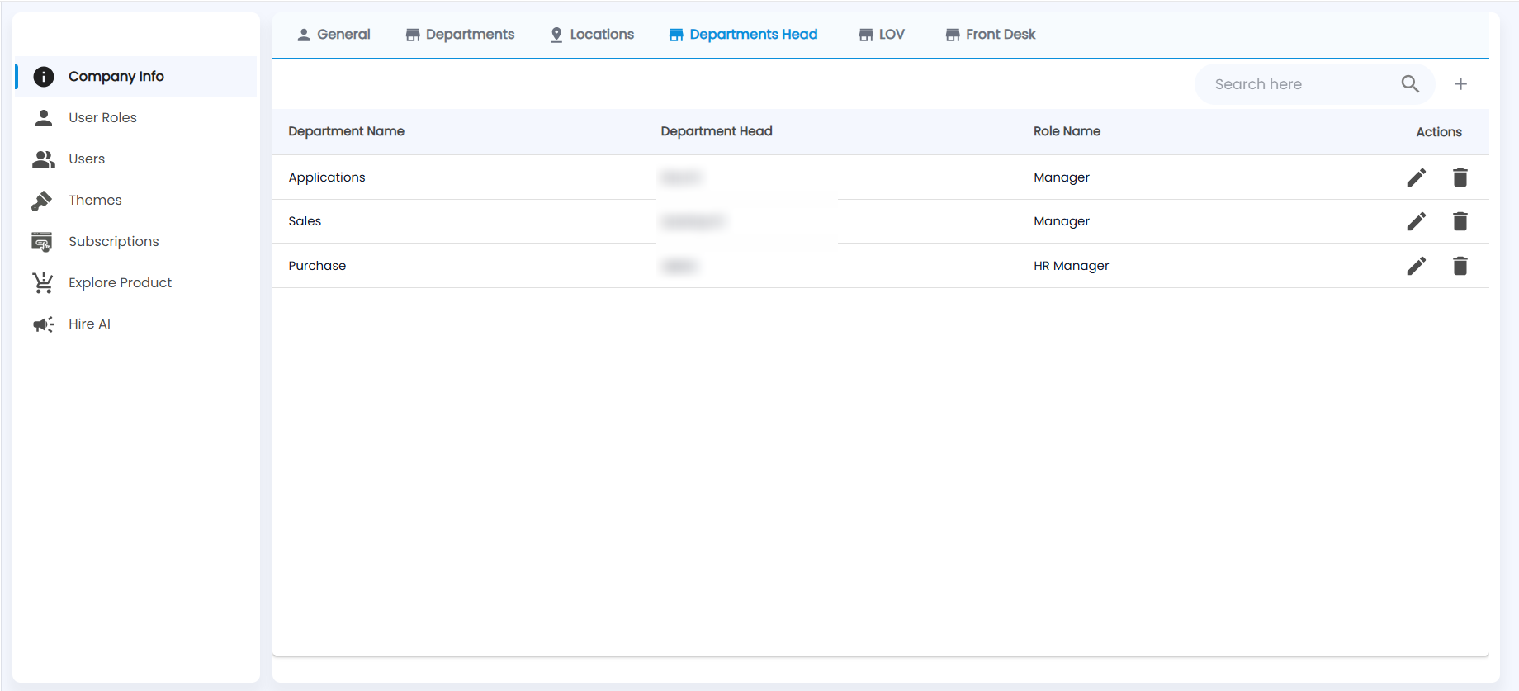
Task: Edit the Purchase department head entry
Action: 1416,266
